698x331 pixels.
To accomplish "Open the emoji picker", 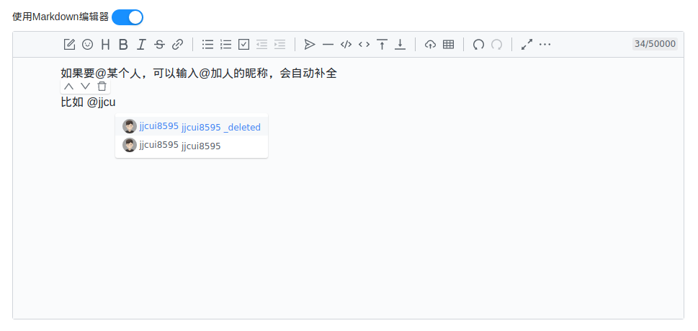I will (87, 44).
